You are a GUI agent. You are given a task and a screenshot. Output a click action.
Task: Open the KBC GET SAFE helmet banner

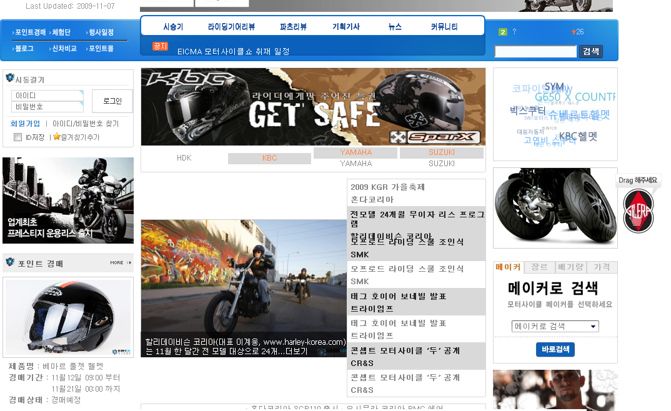click(x=313, y=107)
